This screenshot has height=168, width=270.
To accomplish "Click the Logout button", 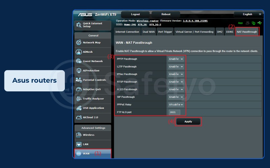I will pos(135,14).
